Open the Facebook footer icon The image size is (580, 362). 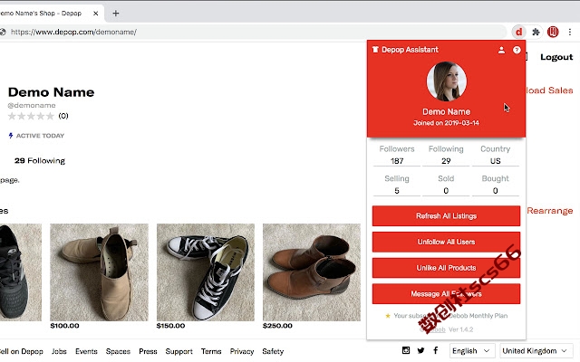pyautogui.click(x=436, y=350)
